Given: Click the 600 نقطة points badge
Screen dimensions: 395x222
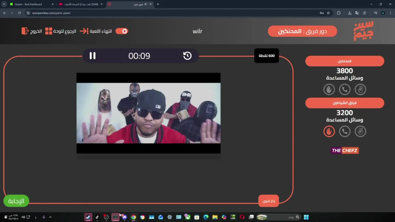Looking at the screenshot, I should [267, 56].
